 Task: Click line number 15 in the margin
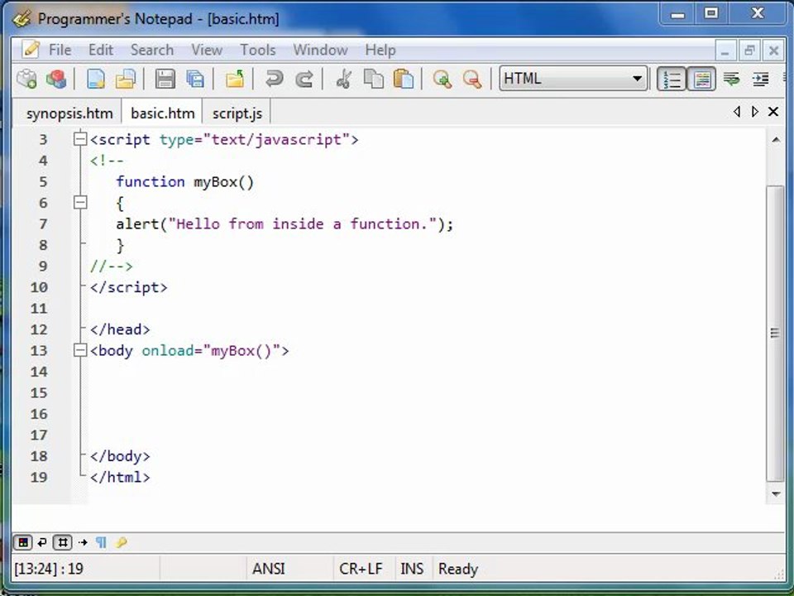pos(39,392)
